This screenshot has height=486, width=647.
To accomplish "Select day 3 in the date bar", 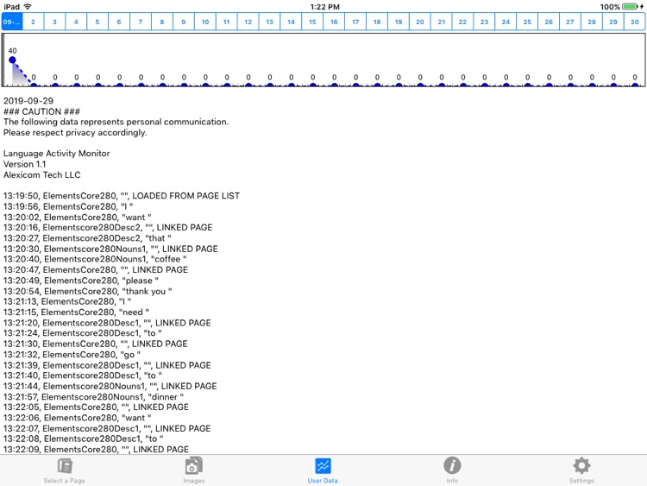I will click(54, 22).
